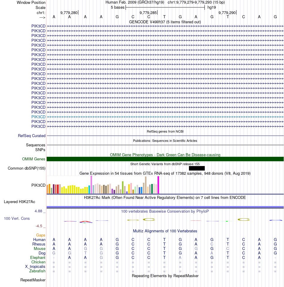The width and height of the screenshot is (284, 287).
Task: Click 'Short Genetic Variants from dbSNP' title
Action: tap(165, 164)
